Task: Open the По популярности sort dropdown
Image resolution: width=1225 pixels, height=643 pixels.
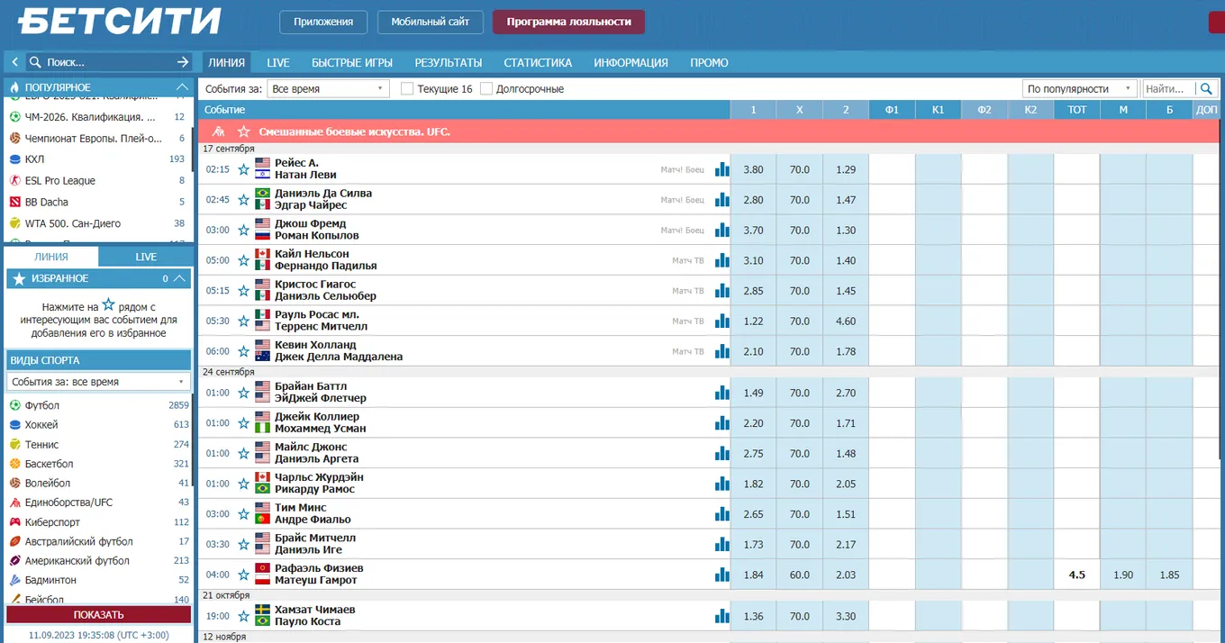Action: (1080, 88)
